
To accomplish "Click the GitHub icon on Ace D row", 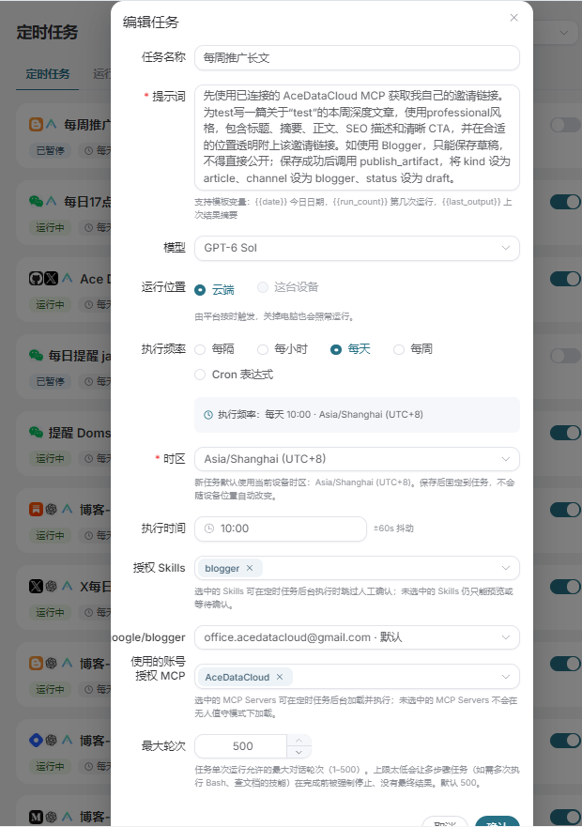I will pos(36,279).
